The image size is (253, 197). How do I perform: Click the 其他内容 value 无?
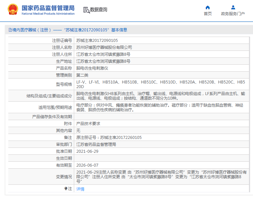point(78,131)
